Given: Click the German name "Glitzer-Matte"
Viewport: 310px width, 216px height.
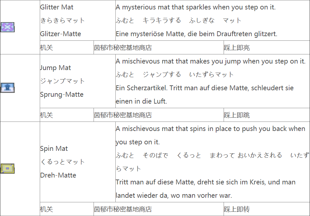Looking at the screenshot, I should point(61,34).
